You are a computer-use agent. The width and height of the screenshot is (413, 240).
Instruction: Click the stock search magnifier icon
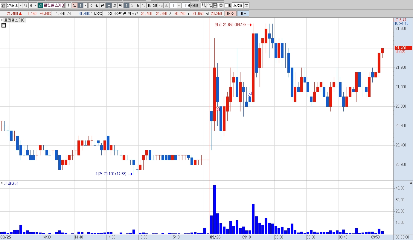[x=26, y=5]
